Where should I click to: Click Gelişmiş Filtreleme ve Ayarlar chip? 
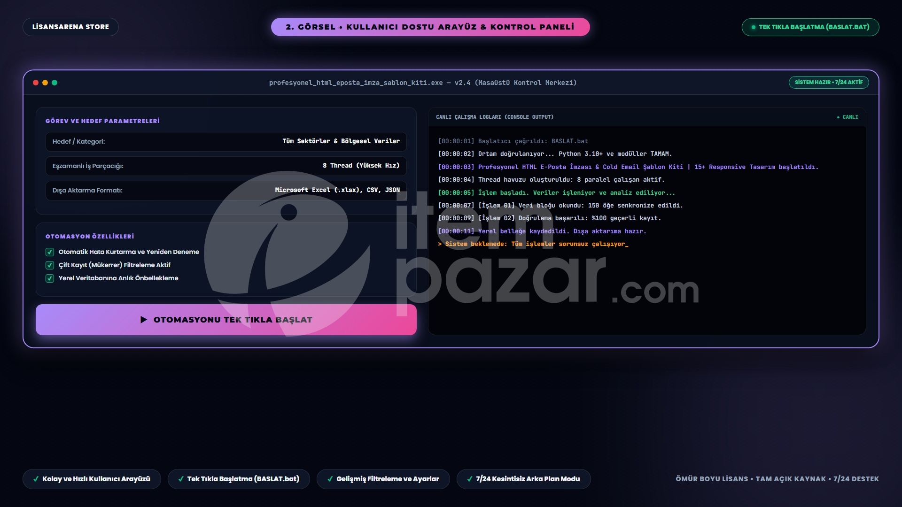coord(383,479)
